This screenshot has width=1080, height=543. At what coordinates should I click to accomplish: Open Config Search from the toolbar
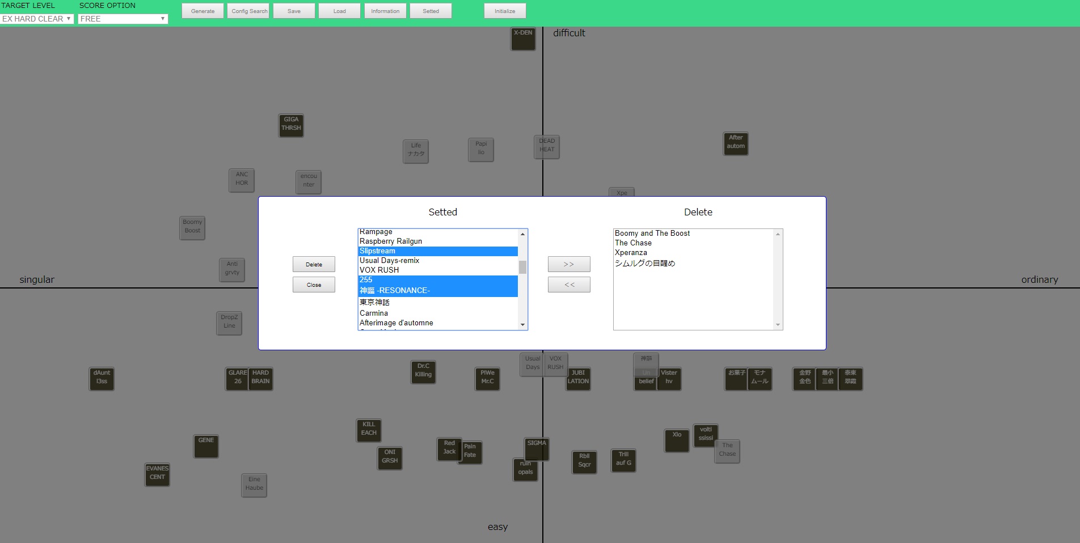click(x=248, y=11)
